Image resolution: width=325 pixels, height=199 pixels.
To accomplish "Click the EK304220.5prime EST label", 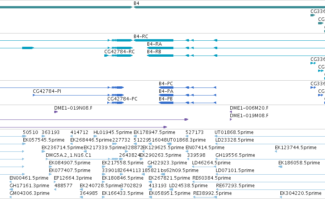I will [301, 193].
